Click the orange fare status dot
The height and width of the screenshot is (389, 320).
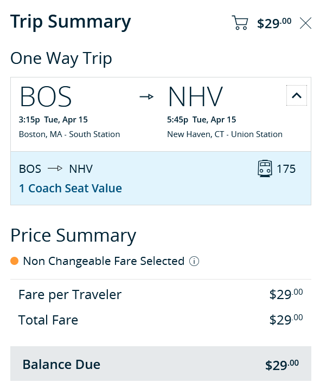pos(15,261)
